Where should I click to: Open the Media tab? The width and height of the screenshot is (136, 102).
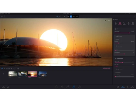coord(74,87)
